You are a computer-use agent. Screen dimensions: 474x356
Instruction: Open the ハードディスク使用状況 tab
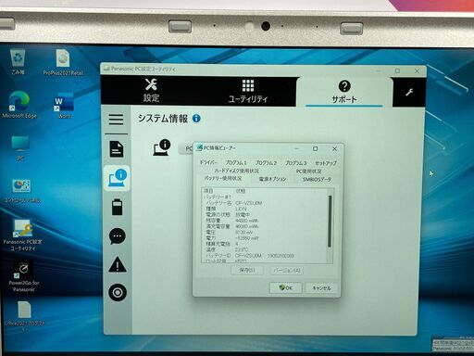(x=237, y=171)
